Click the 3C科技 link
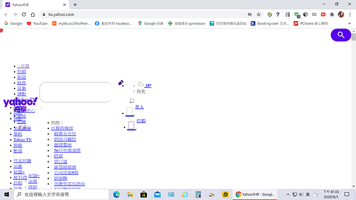Screen dimensions: 356x200 pos(20,177)
